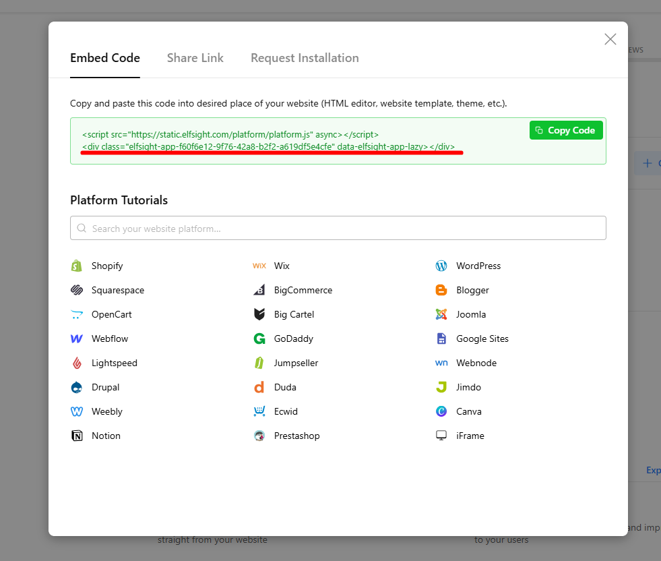
Task: Open the Blogger tutorial link
Action: pyautogui.click(x=472, y=290)
